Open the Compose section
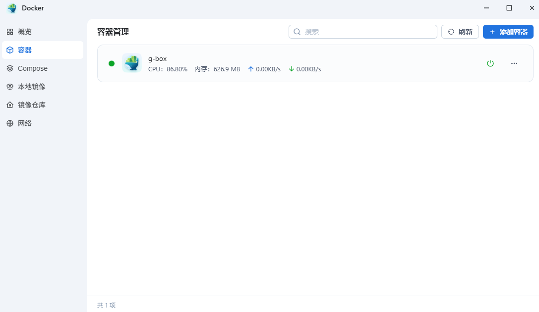The image size is (539, 312). [x=43, y=68]
